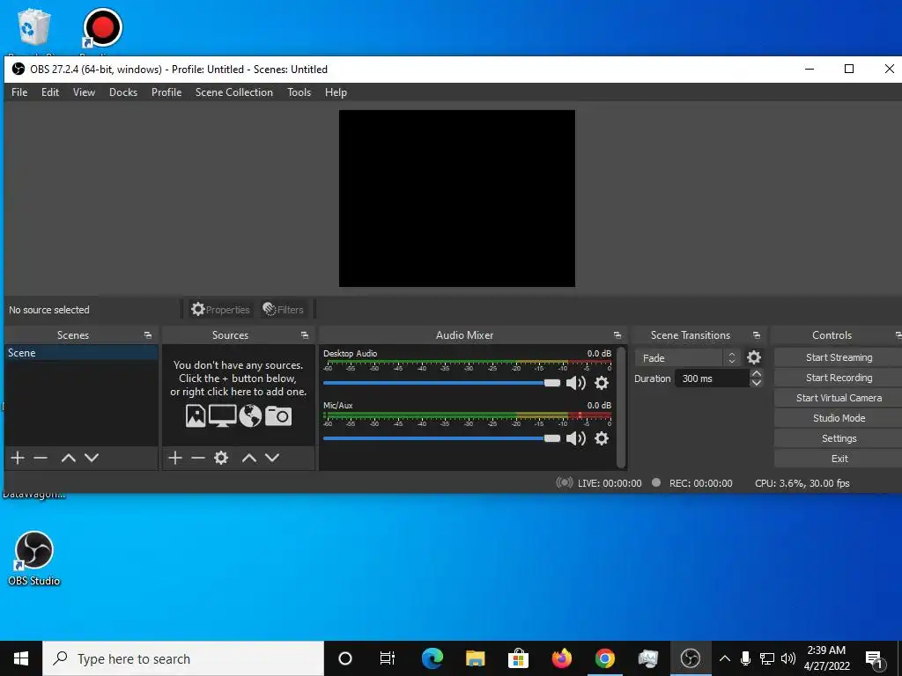Move source up with arrow icon
The width and height of the screenshot is (902, 676).
coord(249,458)
